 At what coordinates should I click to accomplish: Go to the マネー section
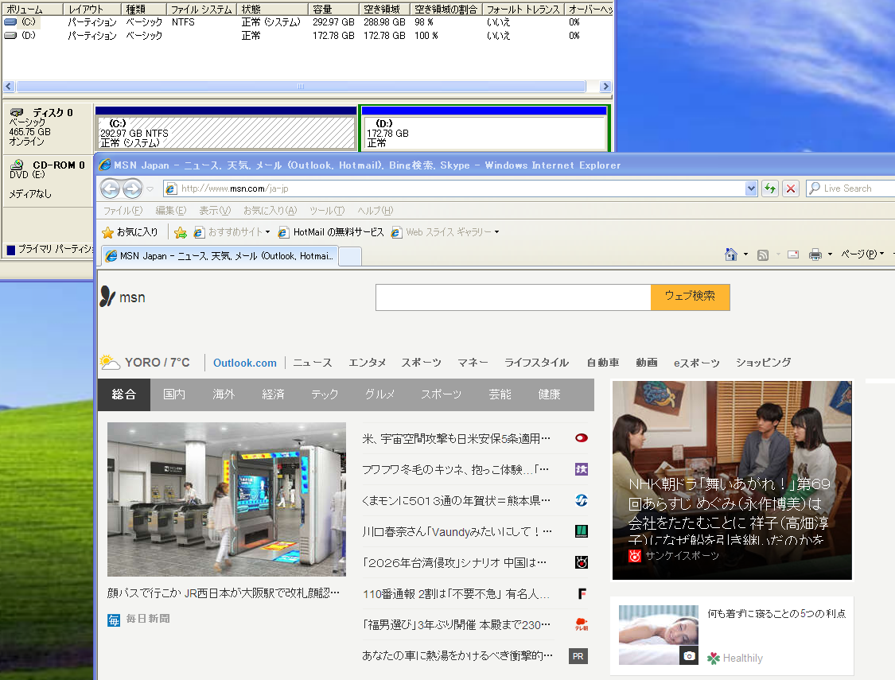473,363
